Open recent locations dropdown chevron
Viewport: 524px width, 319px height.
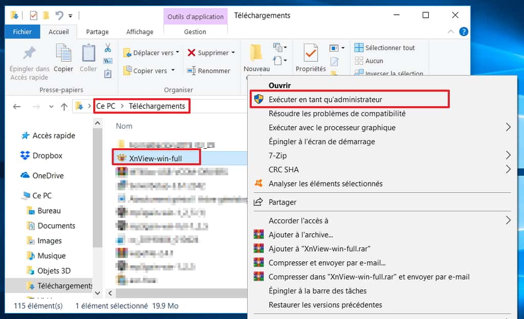pos(51,106)
